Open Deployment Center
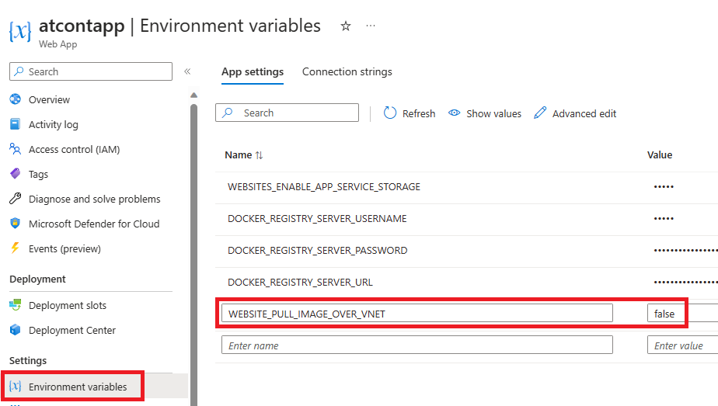 click(72, 330)
